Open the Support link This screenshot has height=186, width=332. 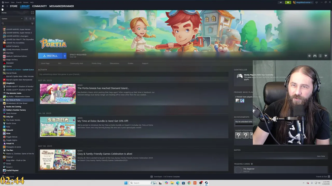pos(145,63)
